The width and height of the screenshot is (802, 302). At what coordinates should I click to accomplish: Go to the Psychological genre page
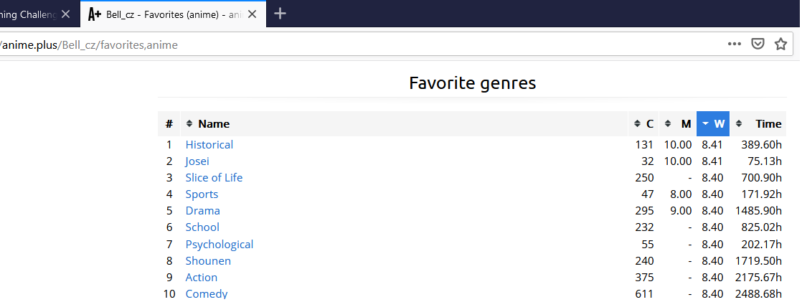219,245
